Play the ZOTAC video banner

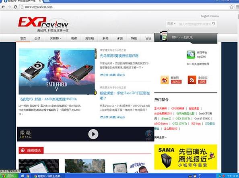click(93, 134)
